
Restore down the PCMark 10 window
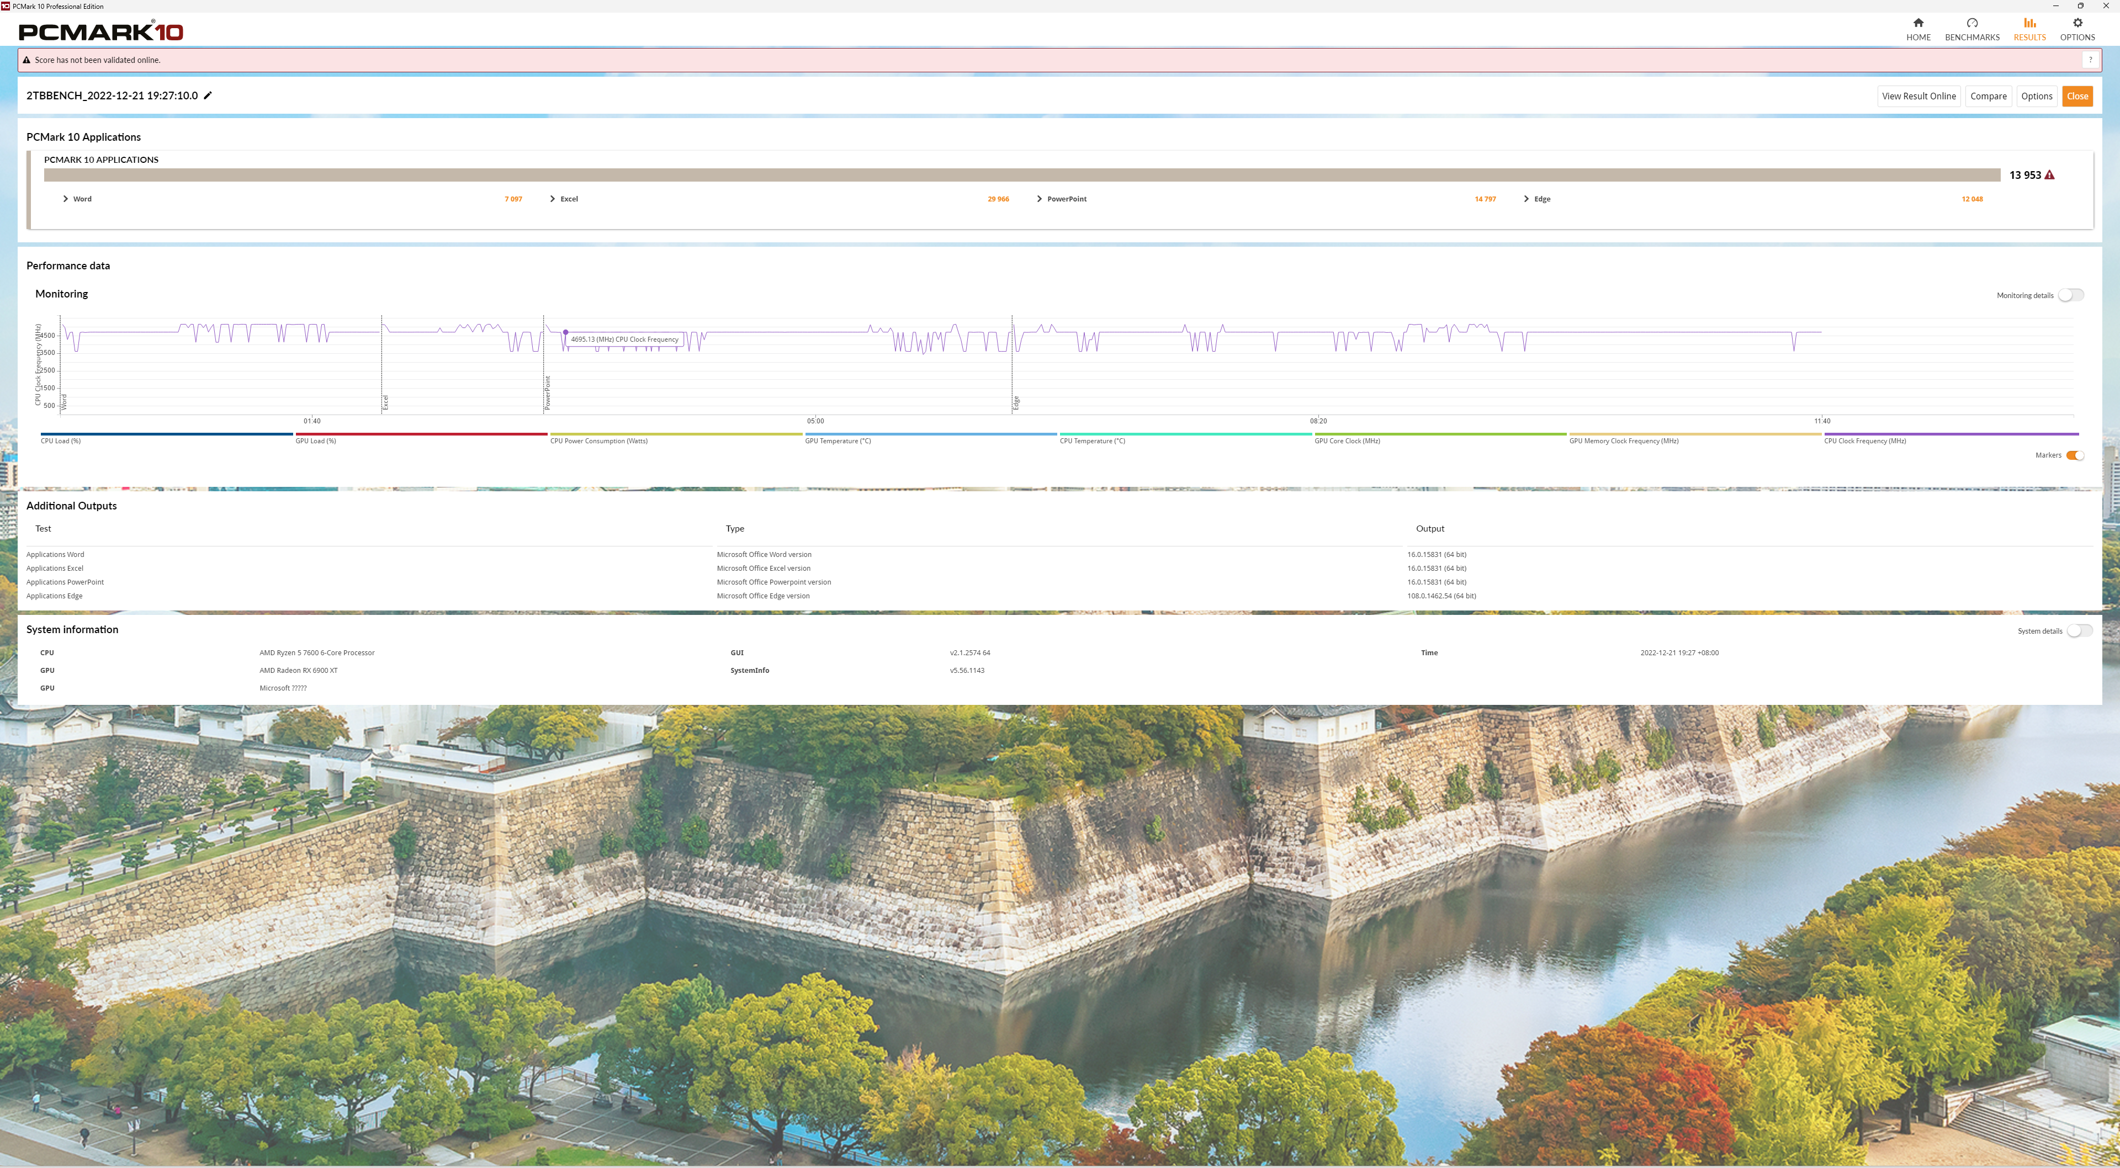[x=2080, y=6]
